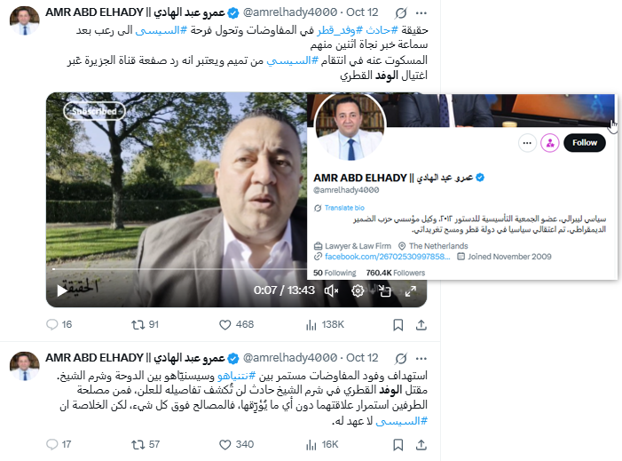Play the video using play button
This screenshot has height=461, width=622.
[62, 291]
